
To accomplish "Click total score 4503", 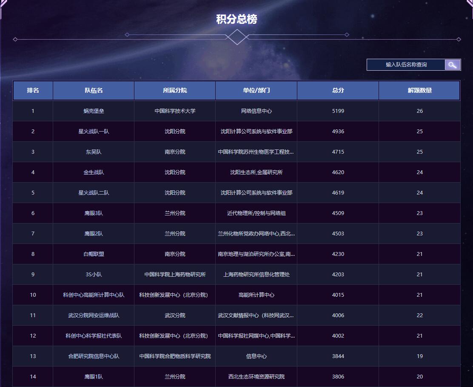I will (338, 234).
